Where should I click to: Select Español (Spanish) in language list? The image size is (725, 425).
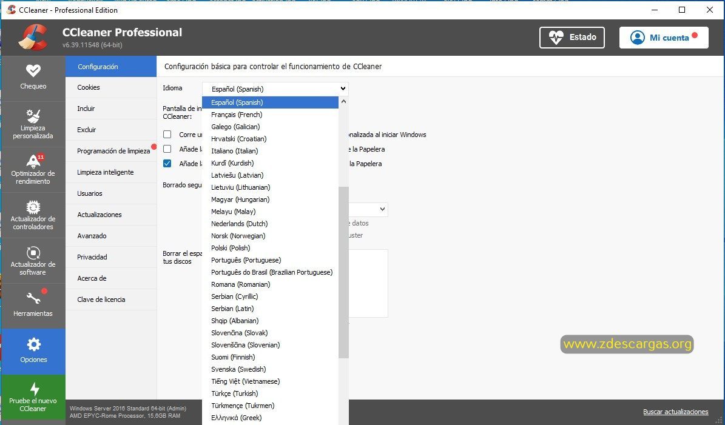(x=271, y=102)
